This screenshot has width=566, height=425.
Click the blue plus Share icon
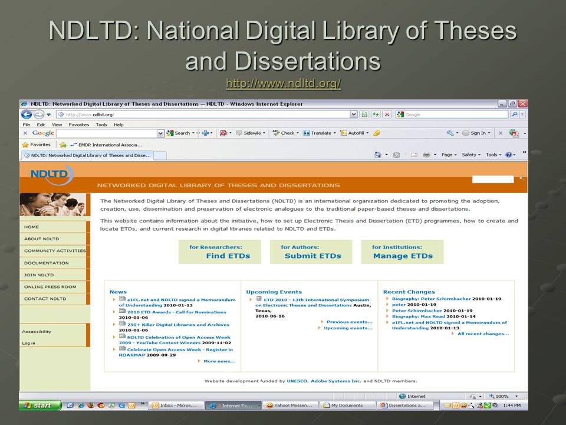[x=206, y=133]
